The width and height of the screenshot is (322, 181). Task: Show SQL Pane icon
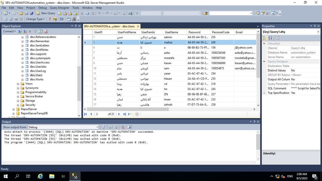(x=16, y=19)
